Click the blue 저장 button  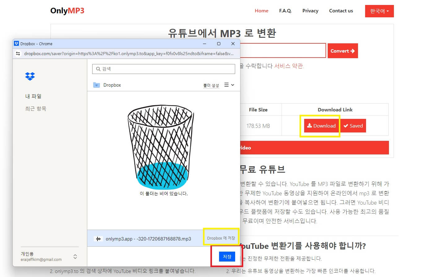coord(227,257)
